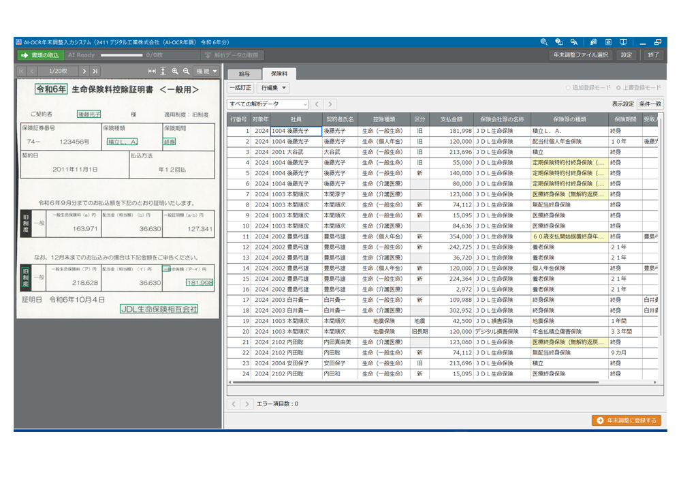This screenshot has width=681, height=477.
Task: Go to next scanned page
Action: [x=84, y=71]
